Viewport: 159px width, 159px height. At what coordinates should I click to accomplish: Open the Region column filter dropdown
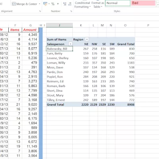pos(87,39)
